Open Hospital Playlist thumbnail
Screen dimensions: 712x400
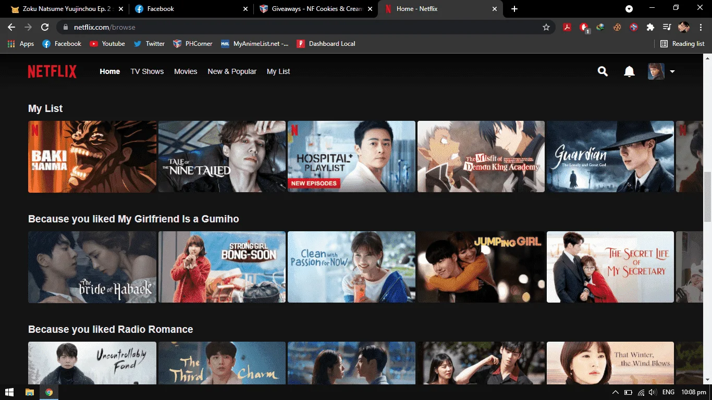pyautogui.click(x=351, y=157)
